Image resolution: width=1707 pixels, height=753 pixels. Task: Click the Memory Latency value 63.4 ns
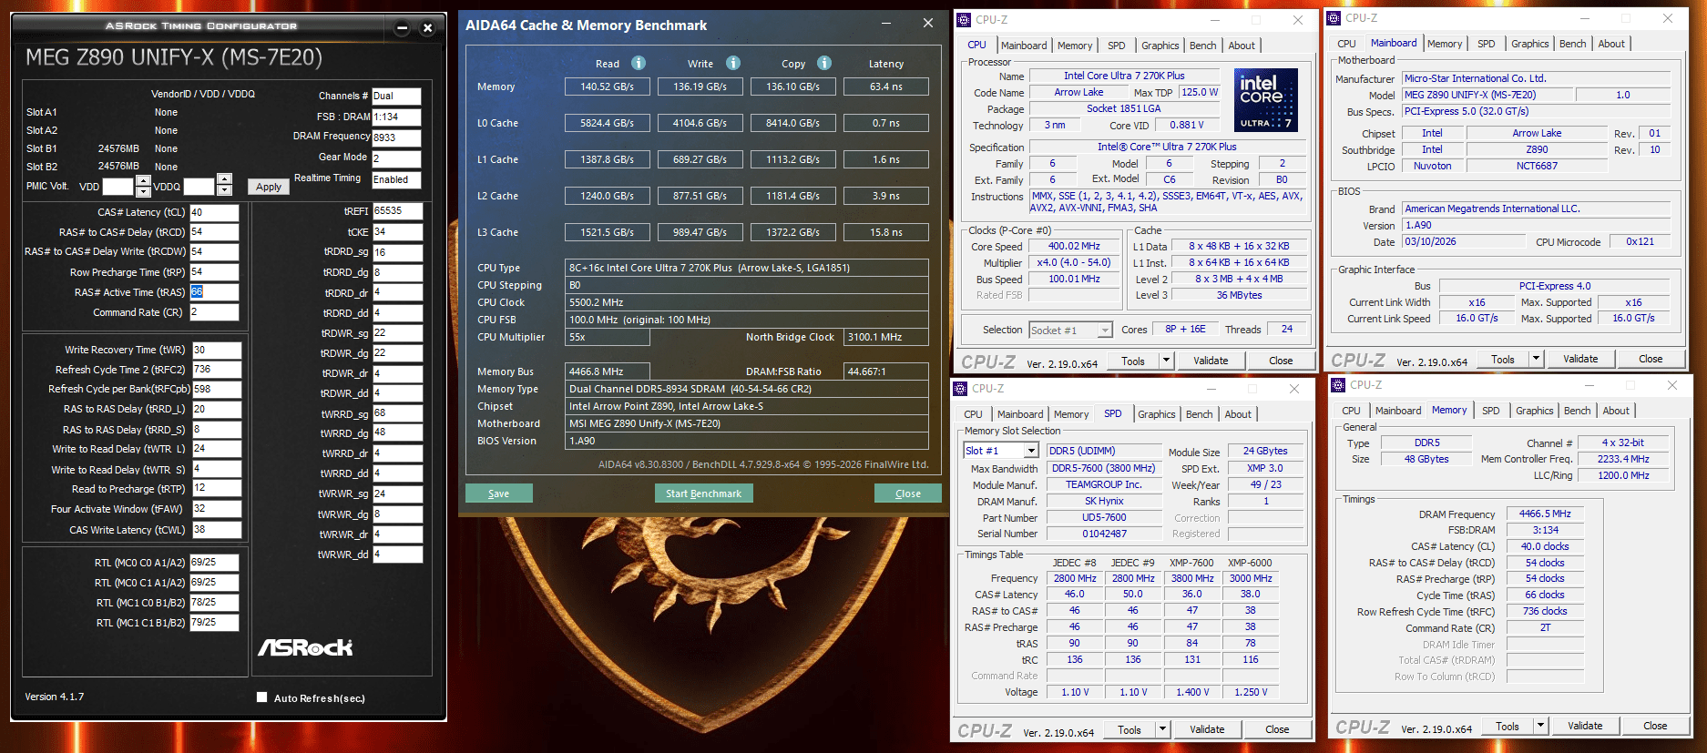click(x=886, y=86)
